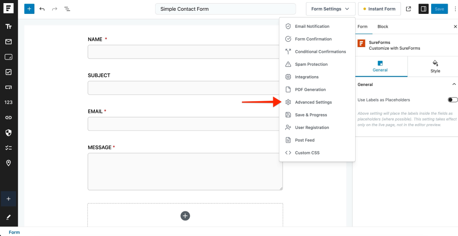Screen dimensions: 458x236
Task: Select the number field 123 icon
Action: 8,102
